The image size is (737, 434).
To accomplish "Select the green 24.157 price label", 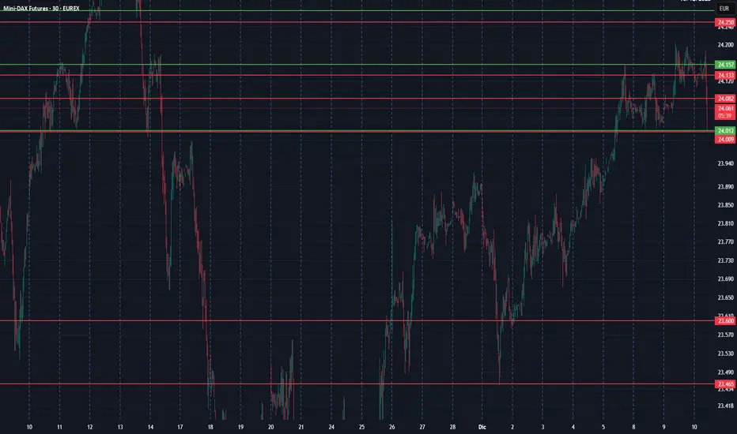I will (x=724, y=65).
